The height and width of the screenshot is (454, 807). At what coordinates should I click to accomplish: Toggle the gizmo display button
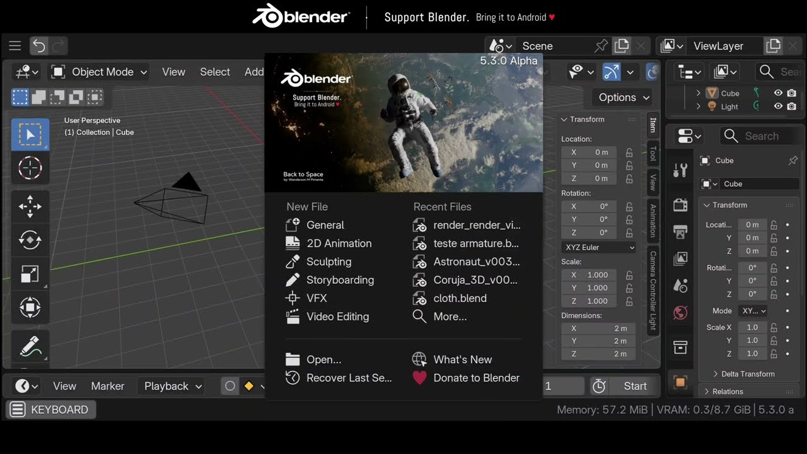(x=612, y=72)
